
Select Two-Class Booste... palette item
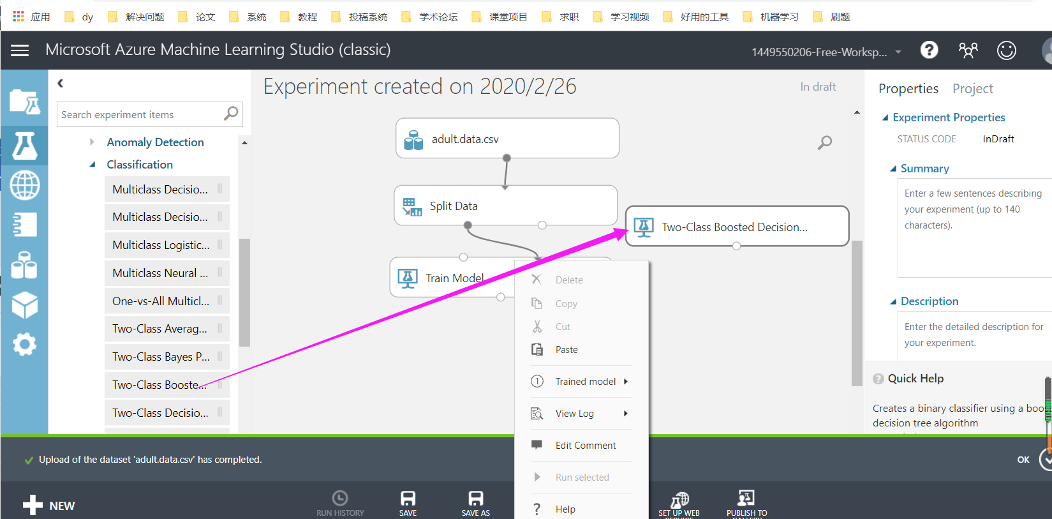167,384
